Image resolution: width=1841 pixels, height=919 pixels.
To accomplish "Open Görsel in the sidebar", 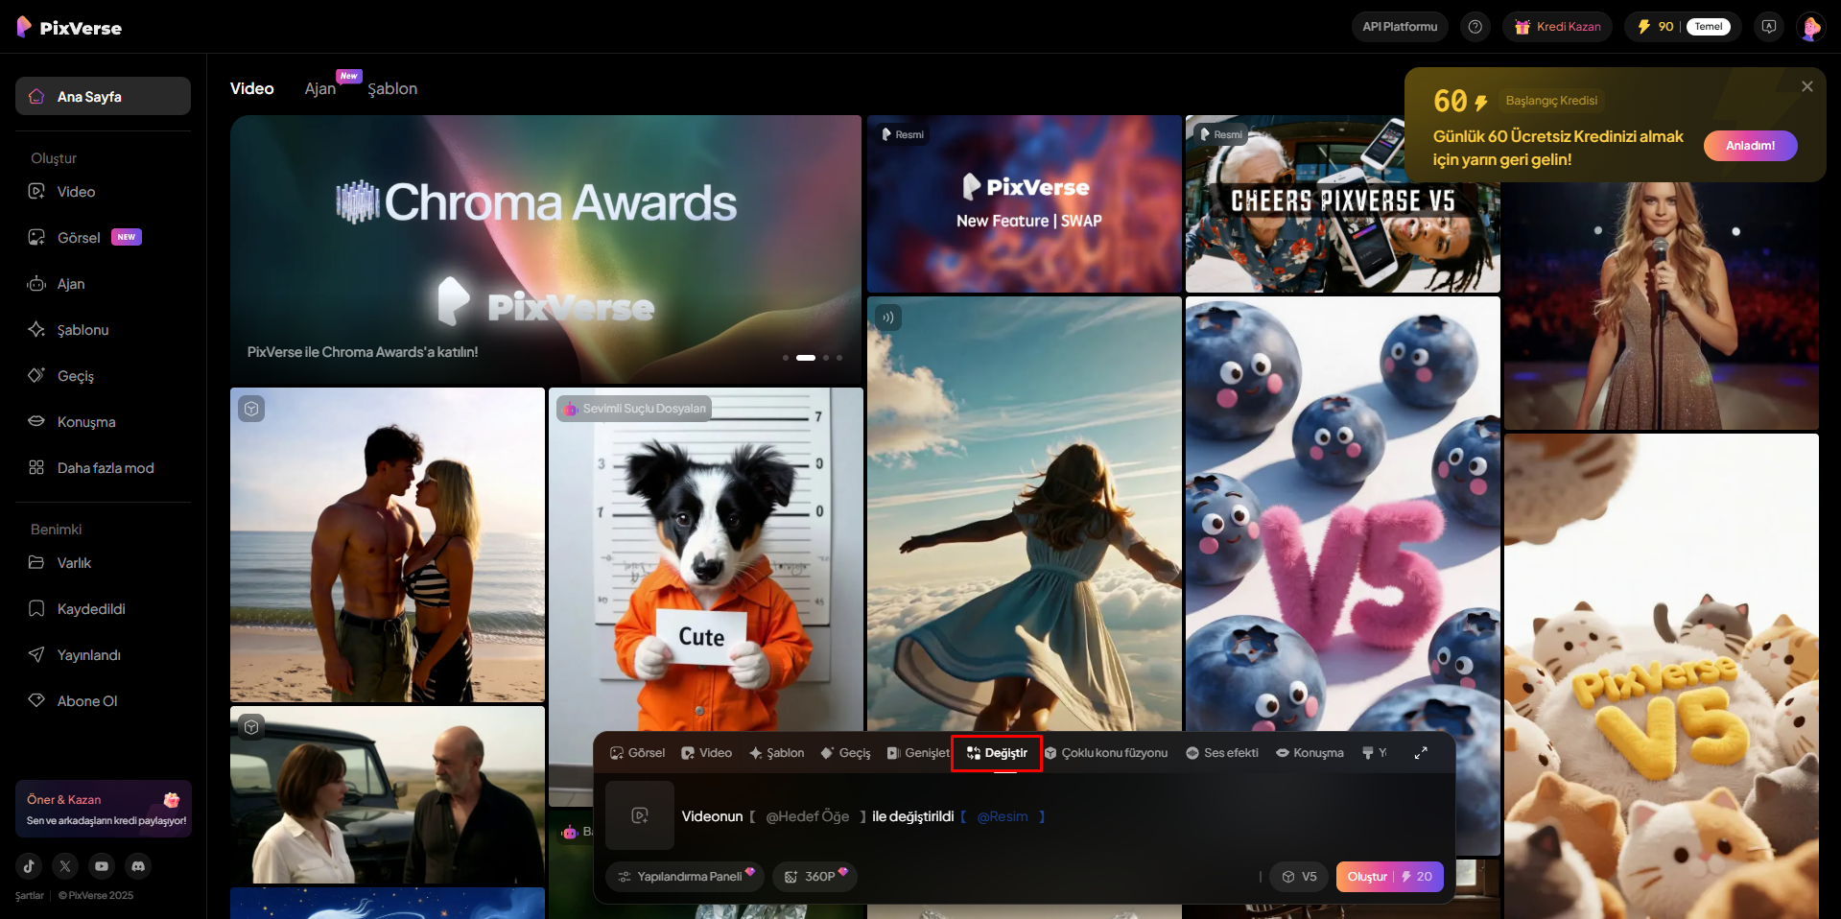I will pos(103,238).
